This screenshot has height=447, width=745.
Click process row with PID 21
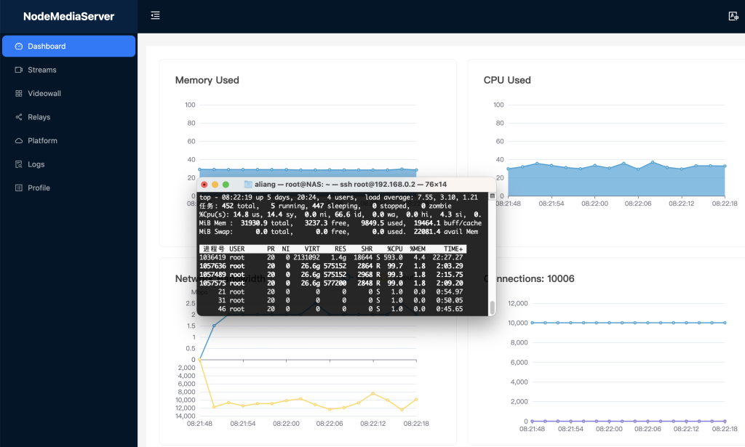click(331, 292)
